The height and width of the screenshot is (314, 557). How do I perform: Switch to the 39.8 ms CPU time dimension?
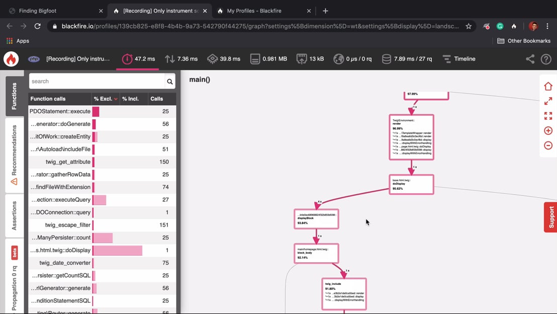223,59
